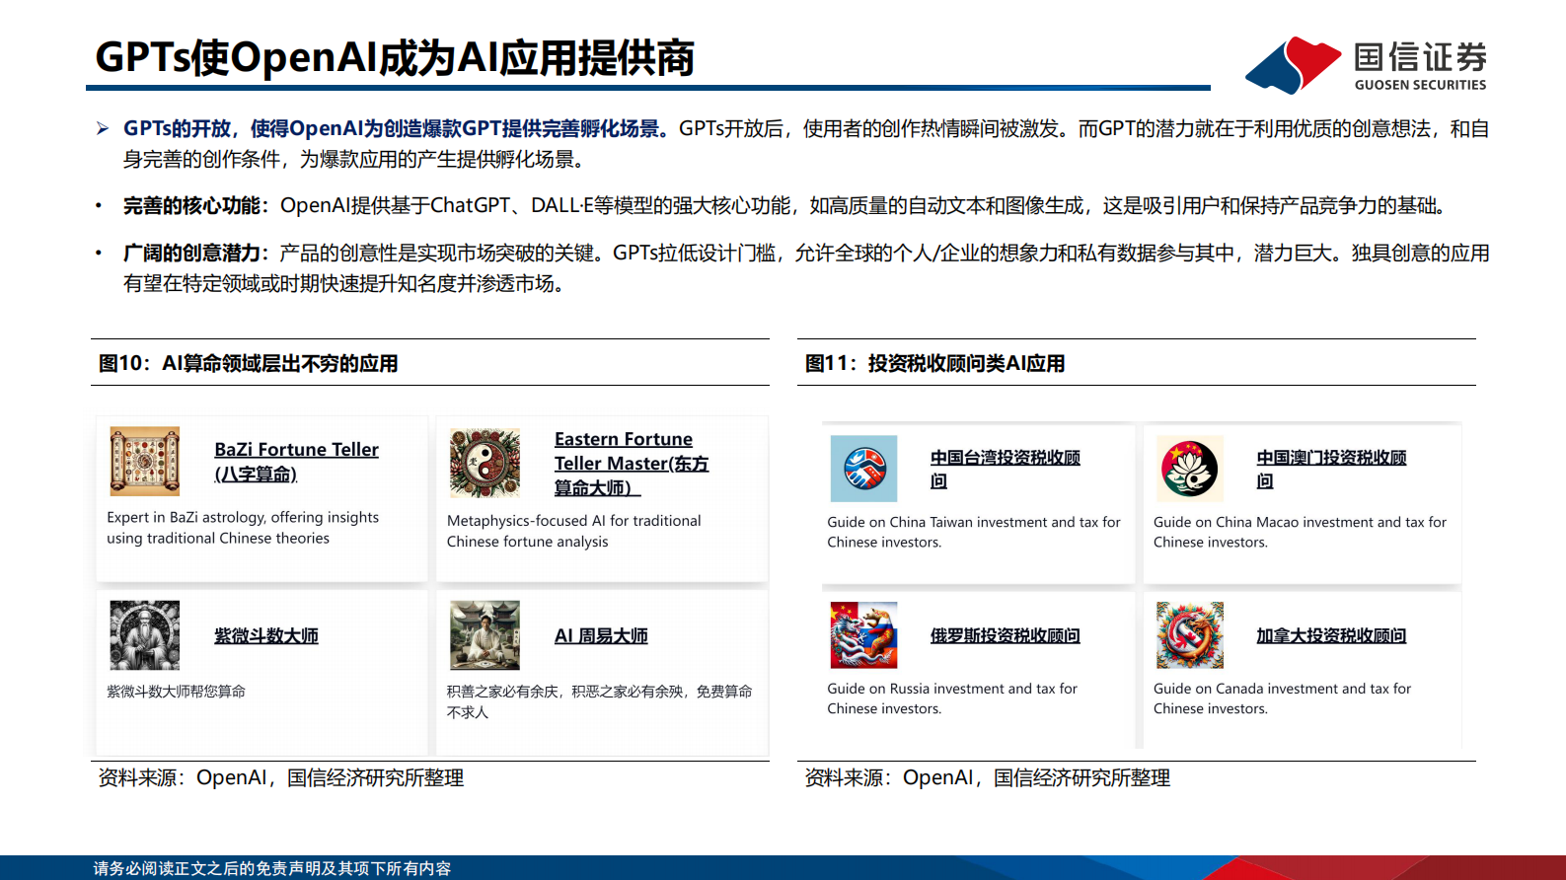Click the Eastern Fortune Teller Master yin-yang icon
Screen dimensions: 1566x880
[x=485, y=463]
